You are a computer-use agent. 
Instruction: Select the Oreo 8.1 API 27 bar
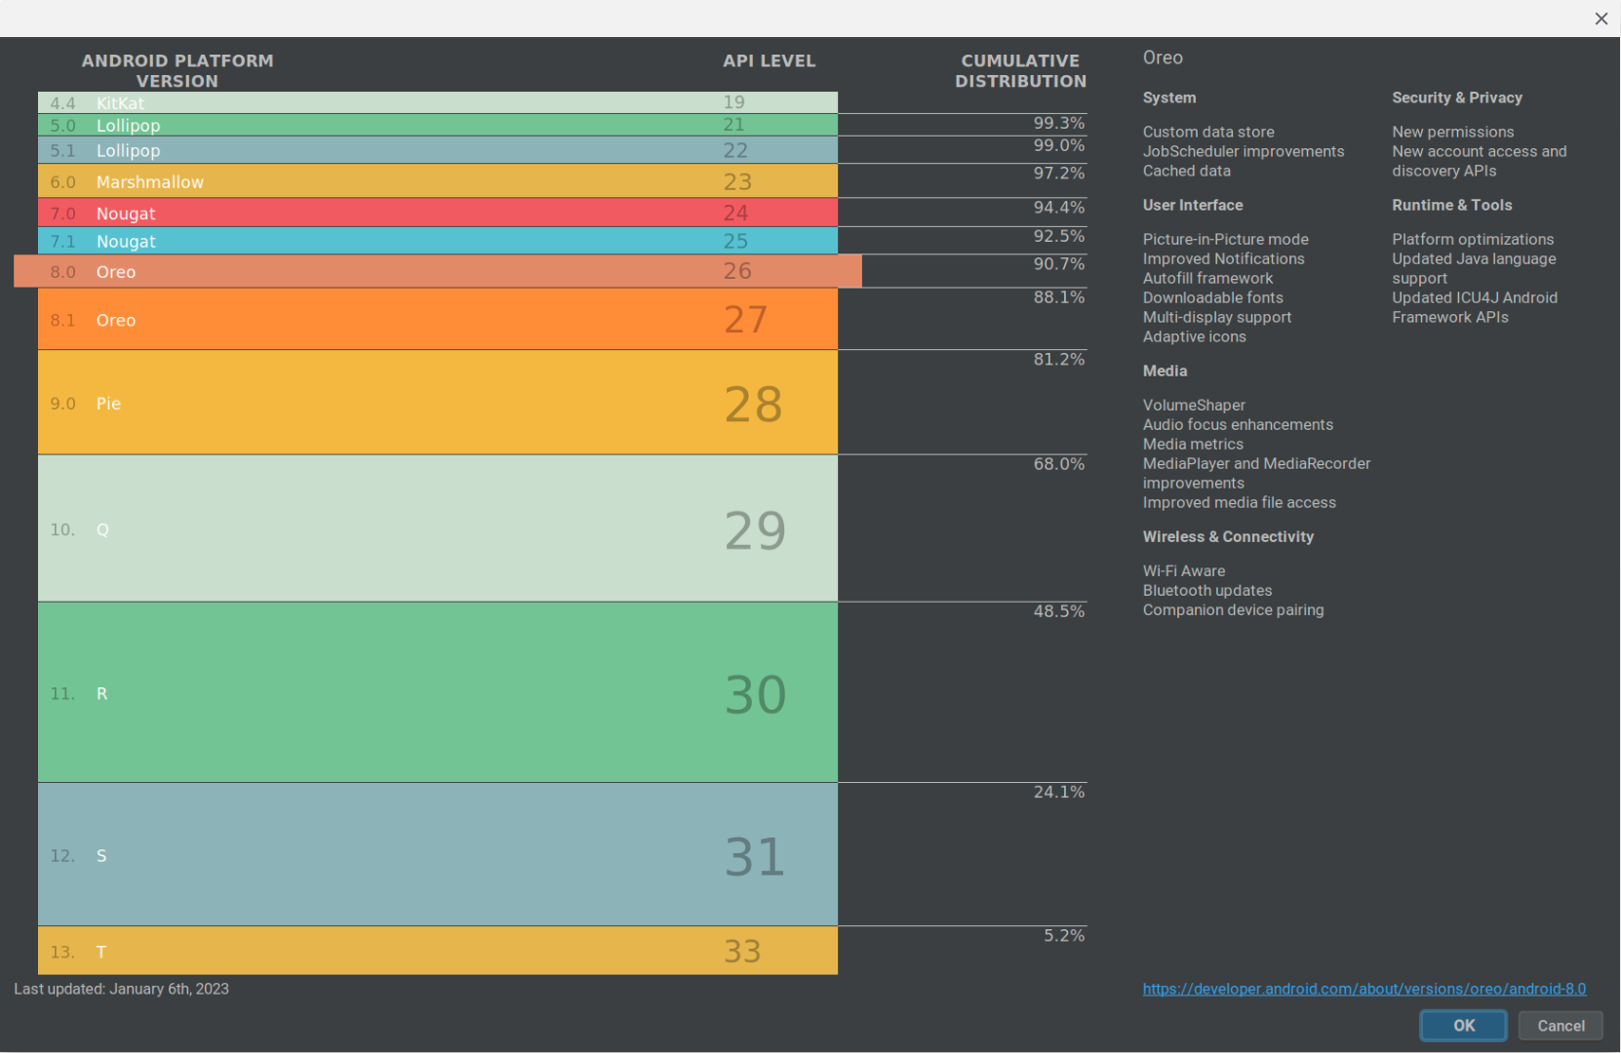(x=437, y=320)
